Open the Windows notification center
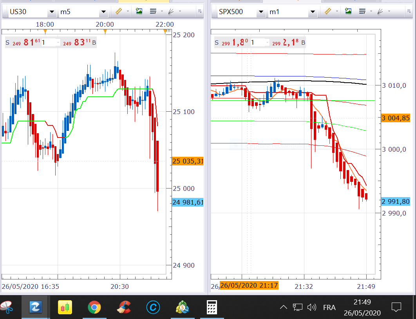416x319 pixels. pos(396,307)
